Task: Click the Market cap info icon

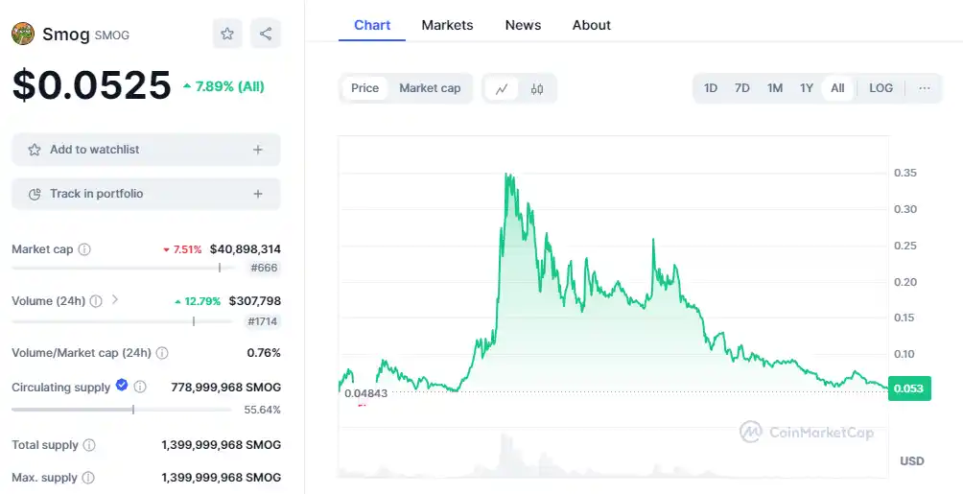Action: [x=84, y=249]
